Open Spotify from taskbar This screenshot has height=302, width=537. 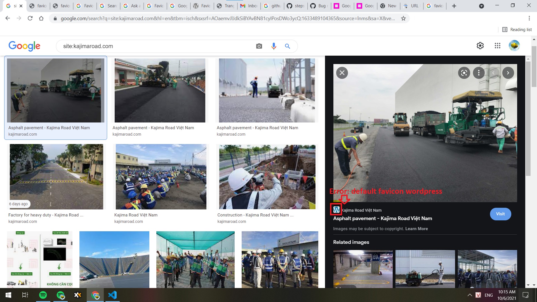[x=43, y=295]
